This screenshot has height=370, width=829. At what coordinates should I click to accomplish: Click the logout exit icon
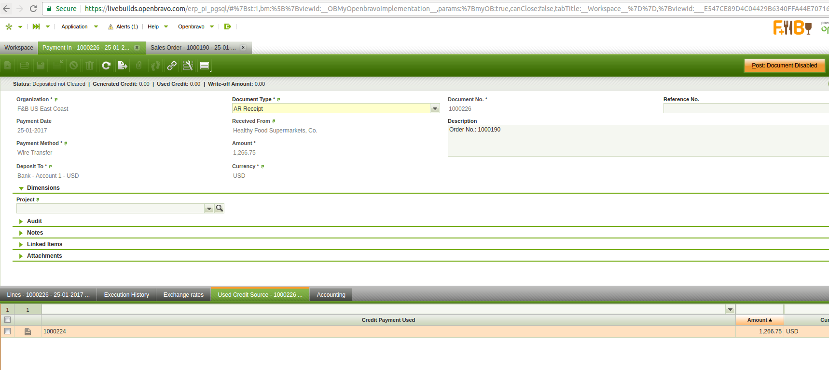point(228,26)
